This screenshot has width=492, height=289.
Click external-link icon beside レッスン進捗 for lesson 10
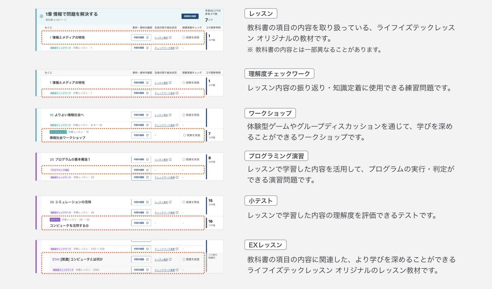(170, 115)
